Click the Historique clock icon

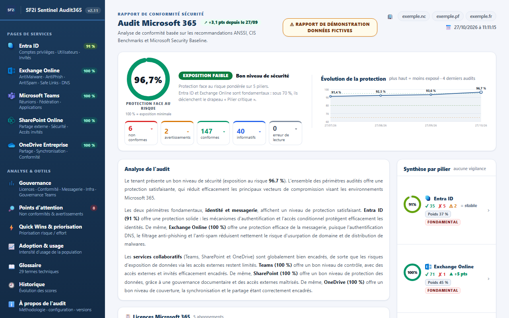coord(11,285)
